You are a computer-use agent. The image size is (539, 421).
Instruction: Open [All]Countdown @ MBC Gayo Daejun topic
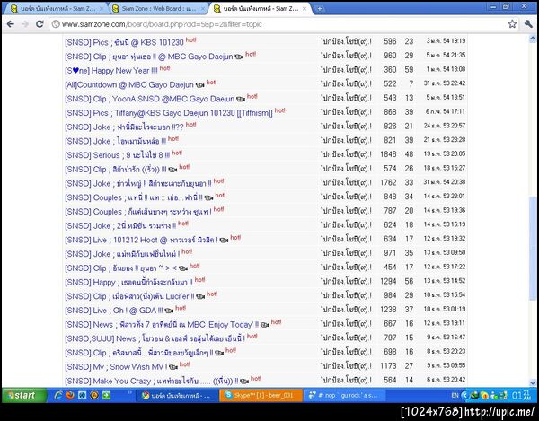click(128, 84)
